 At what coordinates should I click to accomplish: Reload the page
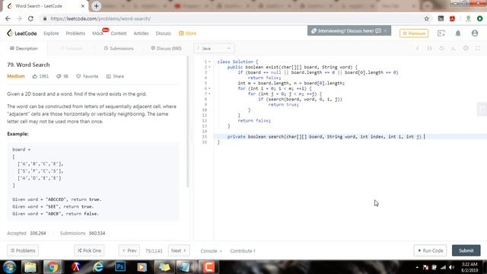coord(30,18)
